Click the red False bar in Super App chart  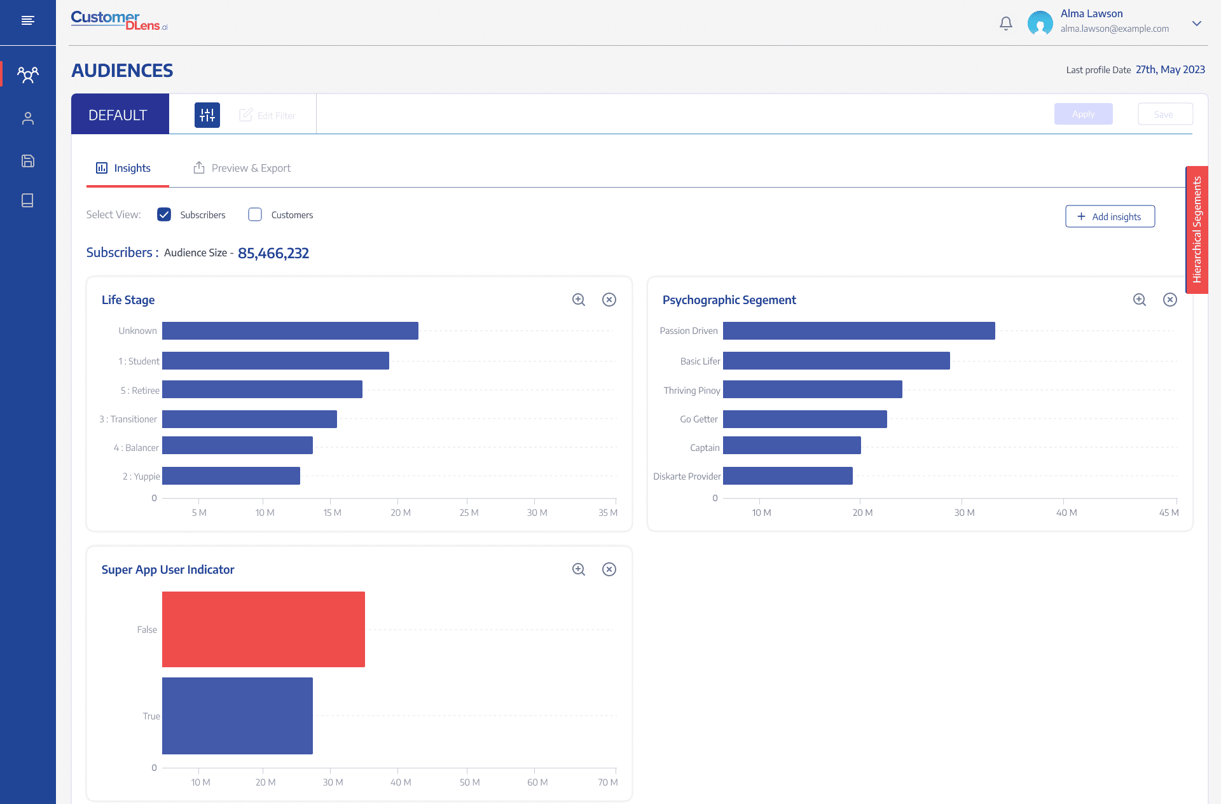pos(263,629)
